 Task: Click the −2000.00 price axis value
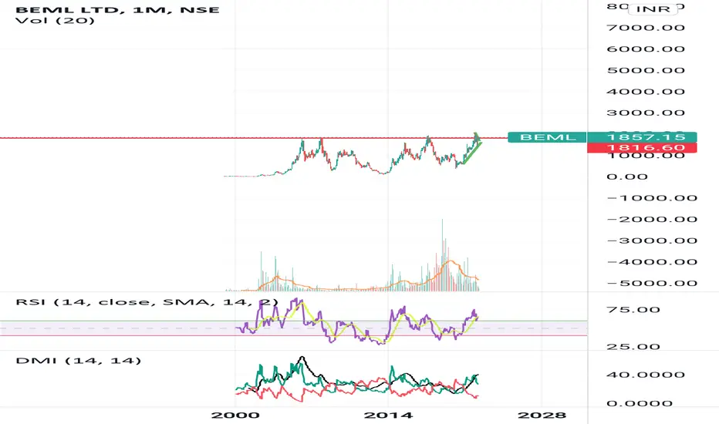click(652, 219)
